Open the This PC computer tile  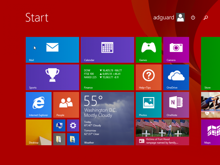(59, 125)
